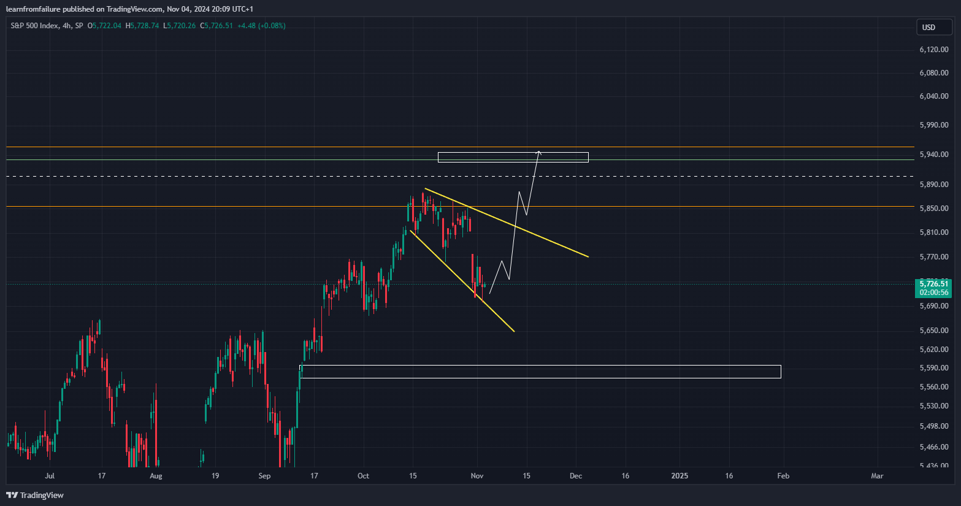Viewport: 961px width, 506px height.
Task: Open the USD currency selector
Action: click(x=933, y=27)
